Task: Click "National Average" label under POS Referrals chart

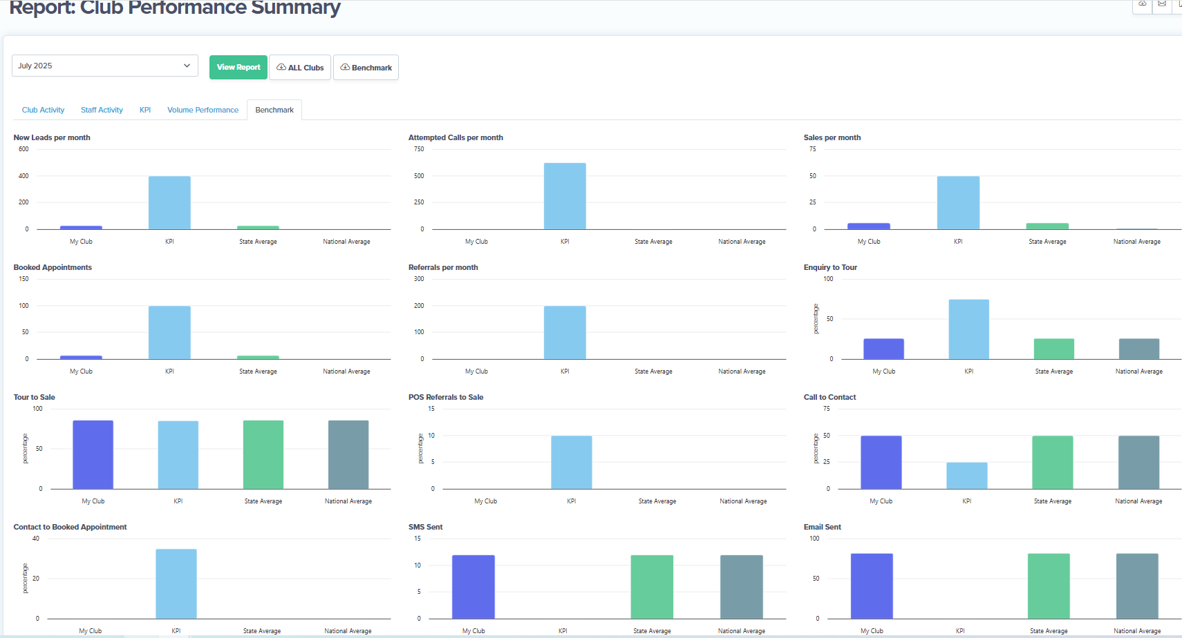Action: (743, 501)
